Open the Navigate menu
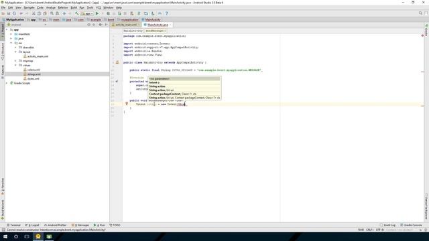 29,7
